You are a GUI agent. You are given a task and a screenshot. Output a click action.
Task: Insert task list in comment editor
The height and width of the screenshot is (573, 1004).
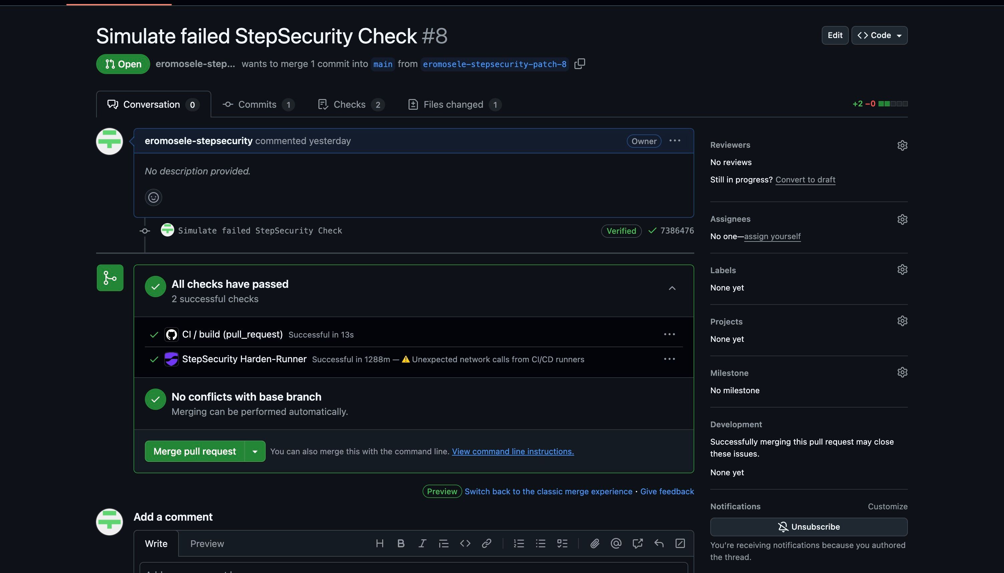(x=562, y=544)
